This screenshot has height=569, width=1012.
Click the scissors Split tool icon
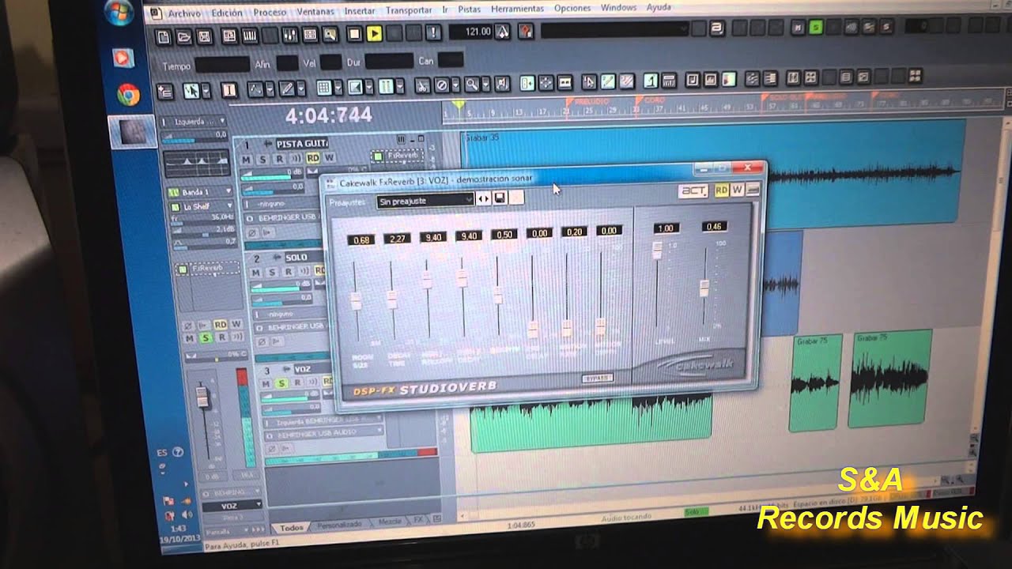[422, 85]
